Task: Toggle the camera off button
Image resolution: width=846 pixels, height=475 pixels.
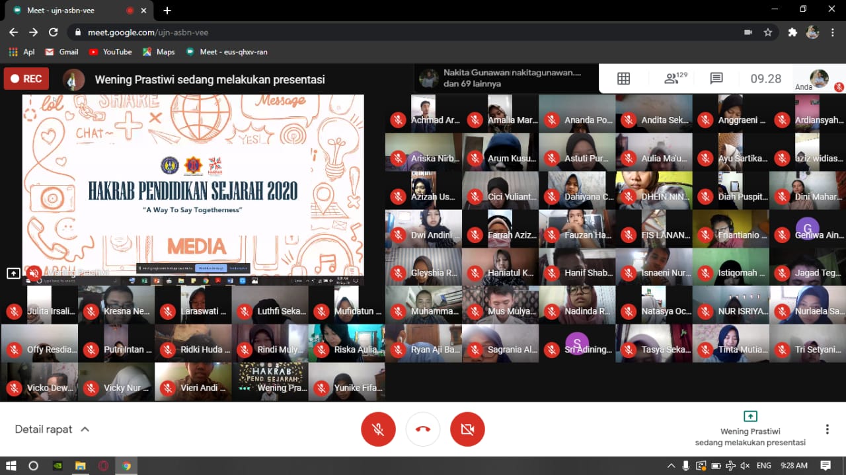Action: coord(467,429)
